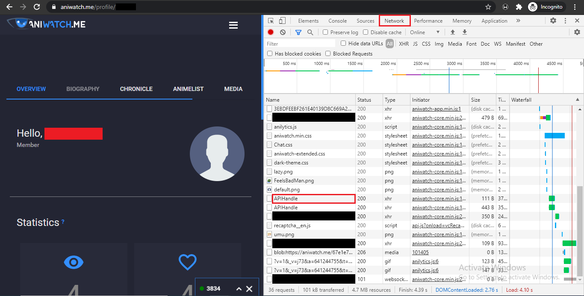
Task: Close the 3834 chat widget
Action: [249, 289]
